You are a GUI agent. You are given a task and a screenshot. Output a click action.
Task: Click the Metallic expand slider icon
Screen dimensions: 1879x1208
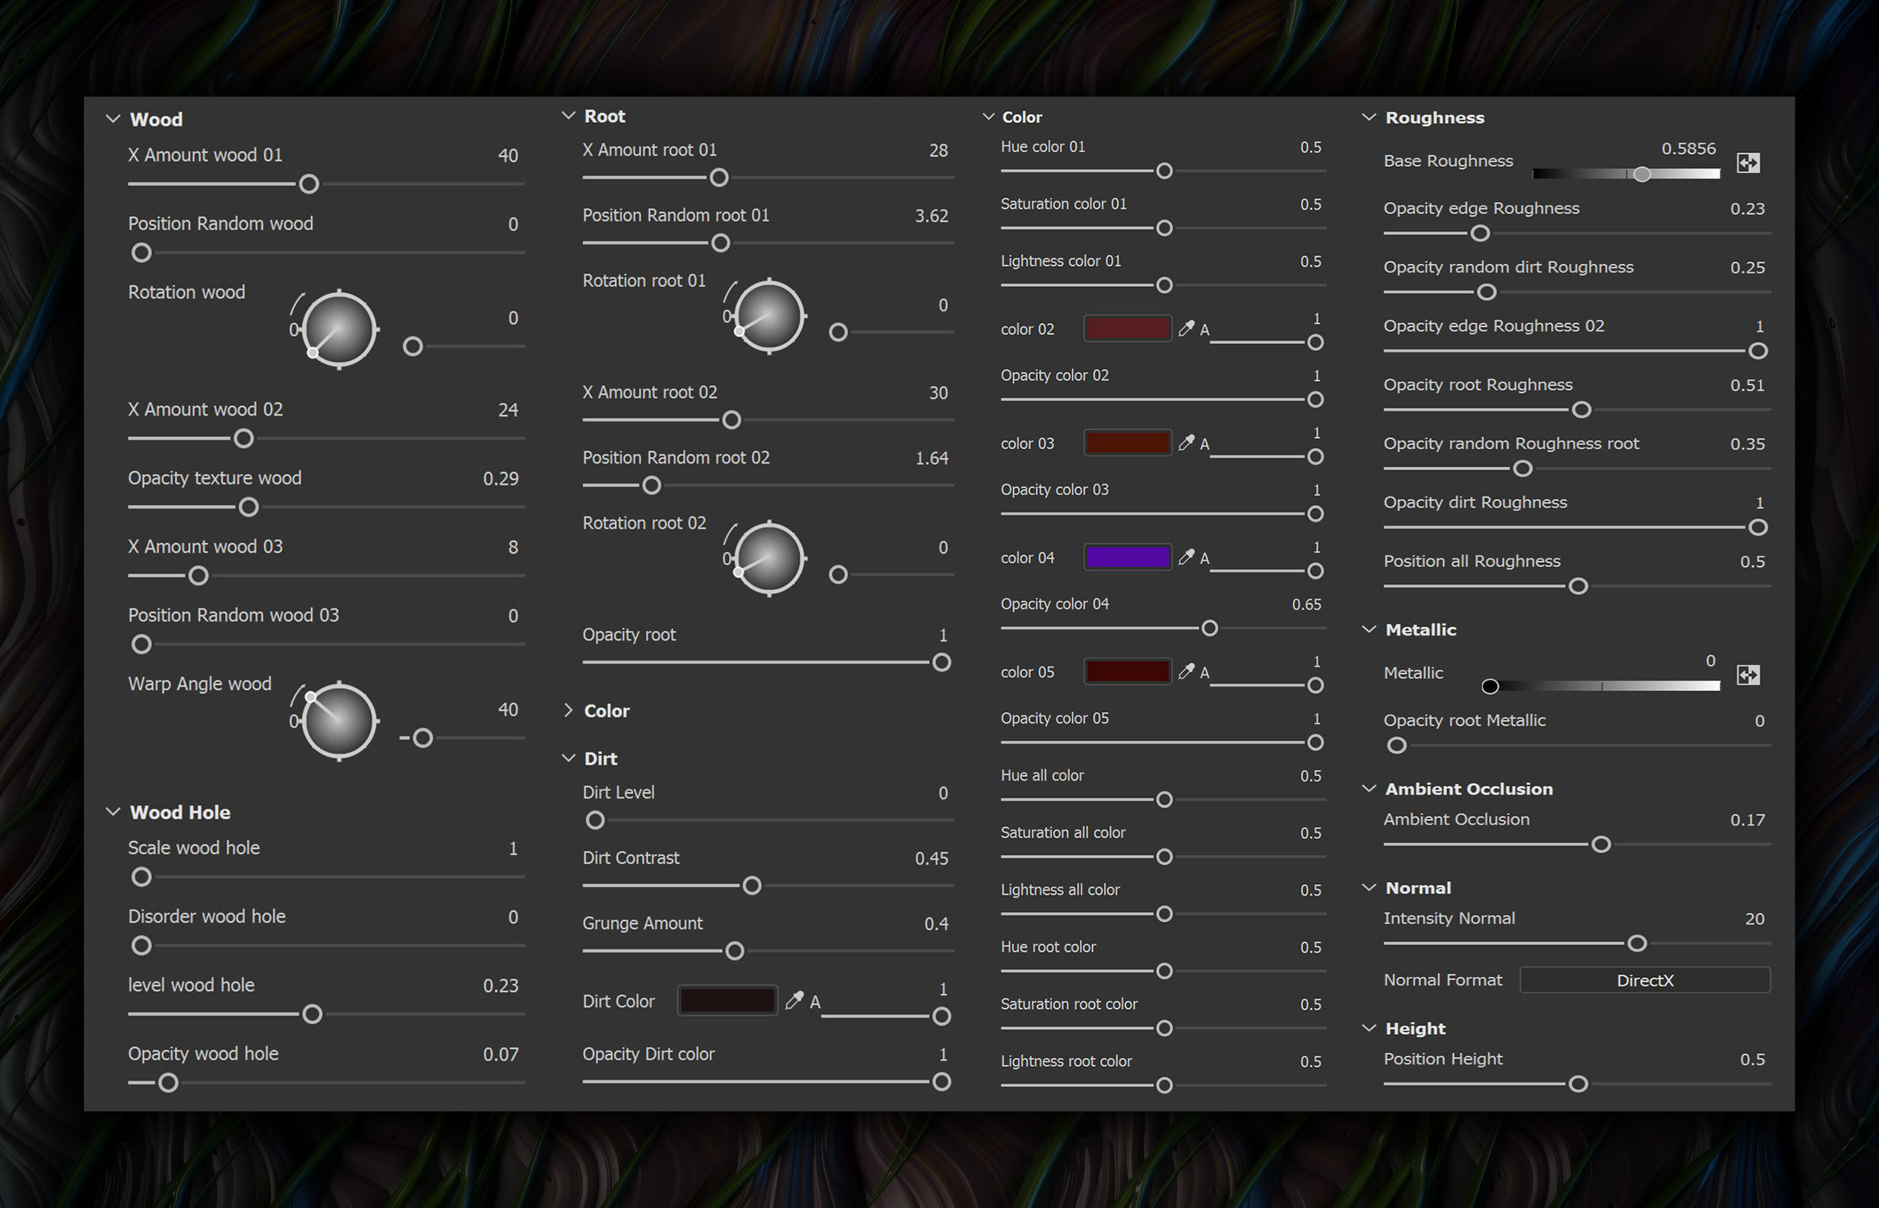point(1748,674)
